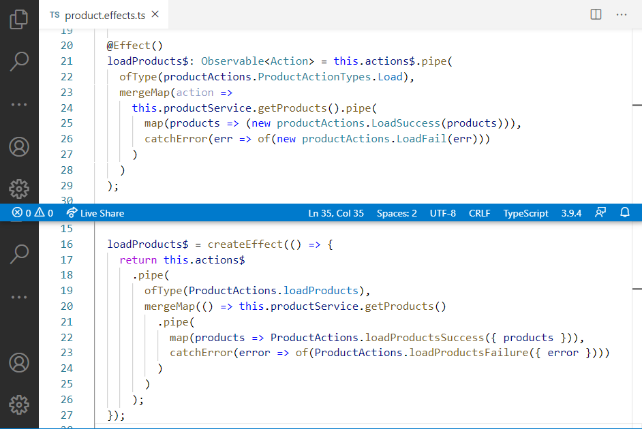The height and width of the screenshot is (429, 642).
Task: Click the scrollbar marker in lower editor
Action: coord(637,289)
